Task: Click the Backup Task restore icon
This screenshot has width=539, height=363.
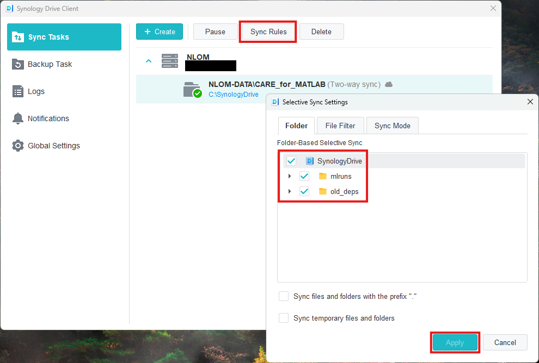Action: pos(17,64)
